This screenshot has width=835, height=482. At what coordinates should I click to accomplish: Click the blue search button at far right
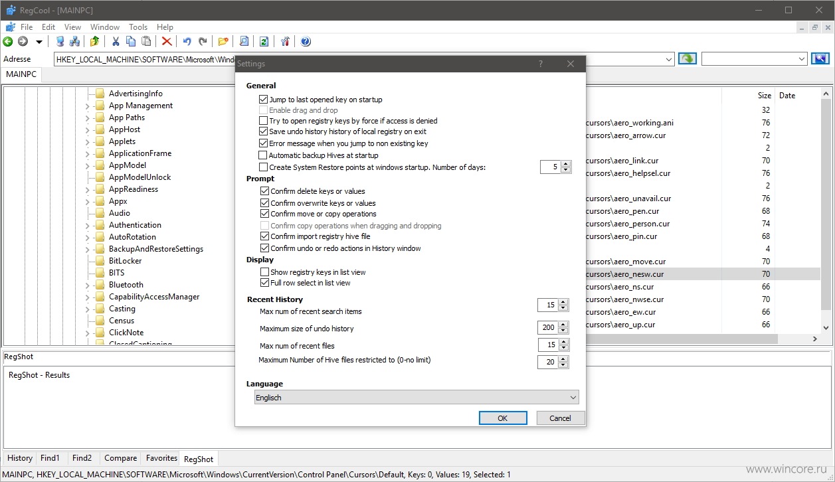point(820,59)
